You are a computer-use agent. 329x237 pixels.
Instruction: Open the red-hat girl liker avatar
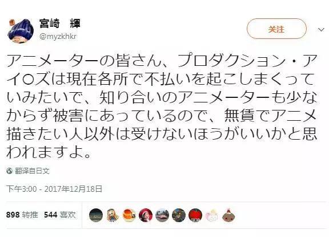click(146, 215)
